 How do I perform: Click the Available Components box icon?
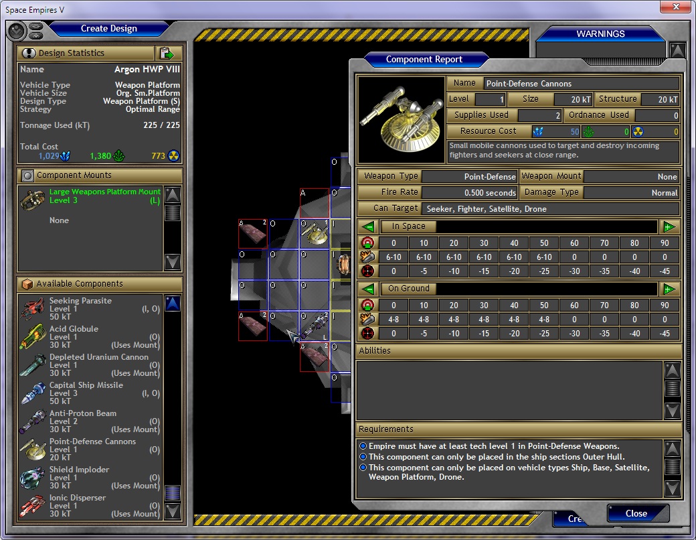27,283
